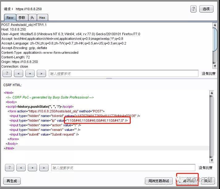This screenshot has height=189, width=220.
Task: Click the CSRF HTML search help question-mark button
Action: (10, 168)
